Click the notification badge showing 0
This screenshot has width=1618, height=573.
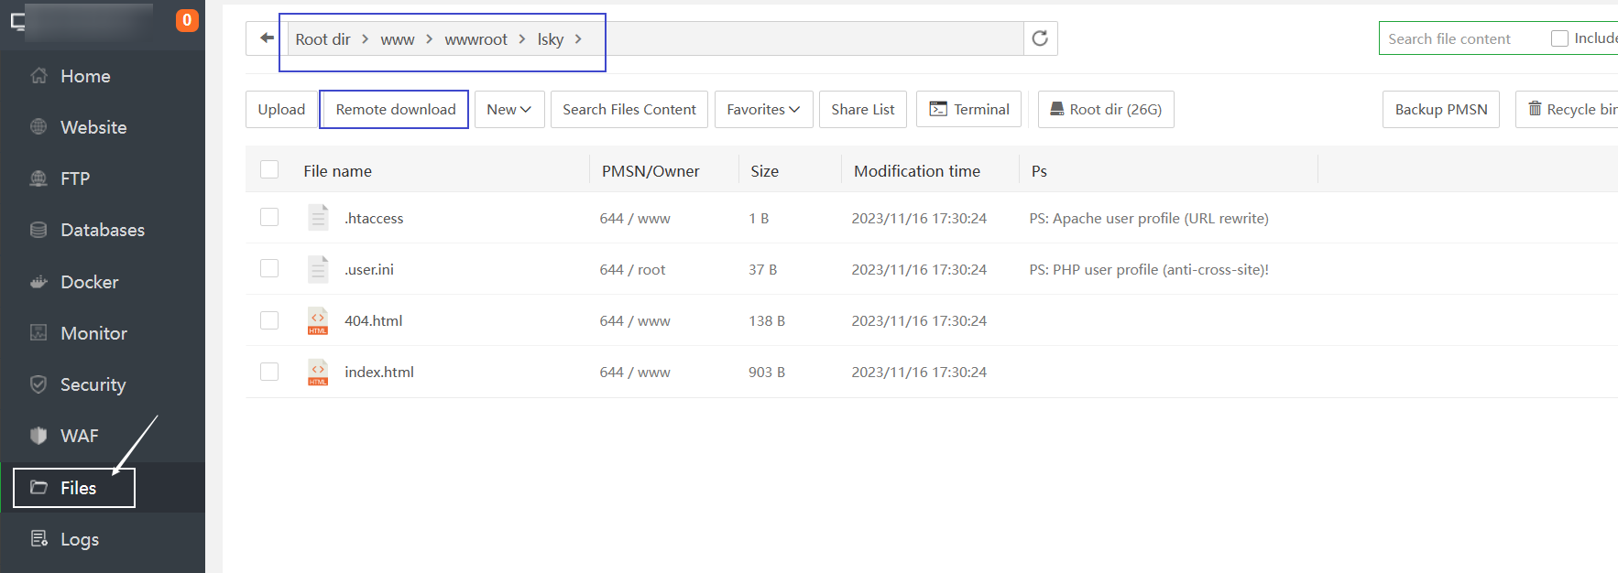187,20
